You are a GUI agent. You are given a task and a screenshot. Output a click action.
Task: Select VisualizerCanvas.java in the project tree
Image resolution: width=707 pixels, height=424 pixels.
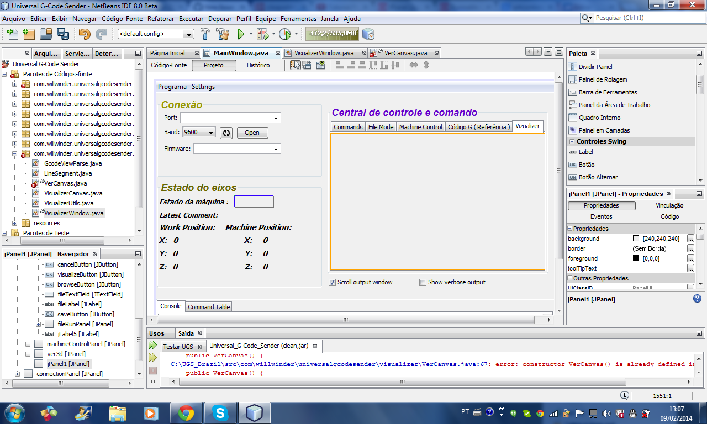click(x=73, y=193)
